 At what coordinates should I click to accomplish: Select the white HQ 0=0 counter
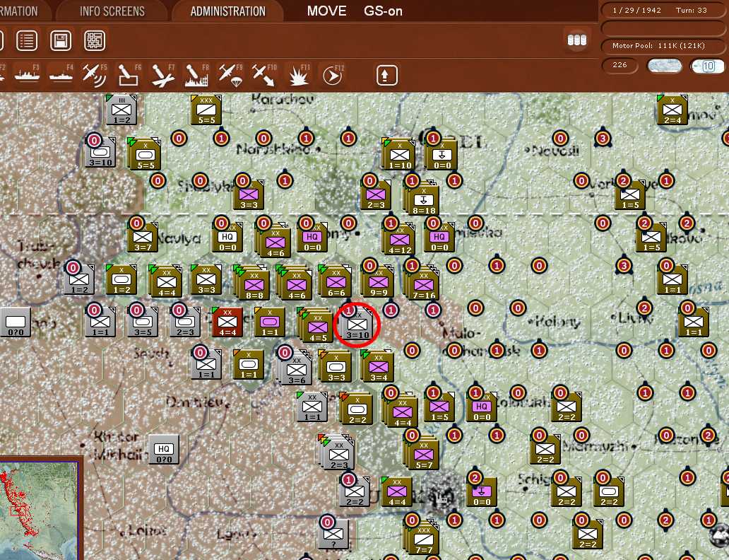click(227, 238)
